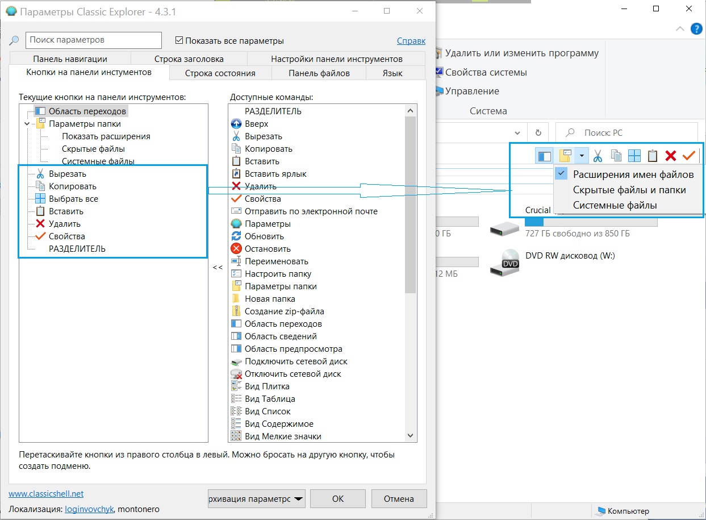Select Вверх icon in available commands
Screen dimensions: 706x520
(x=236, y=124)
